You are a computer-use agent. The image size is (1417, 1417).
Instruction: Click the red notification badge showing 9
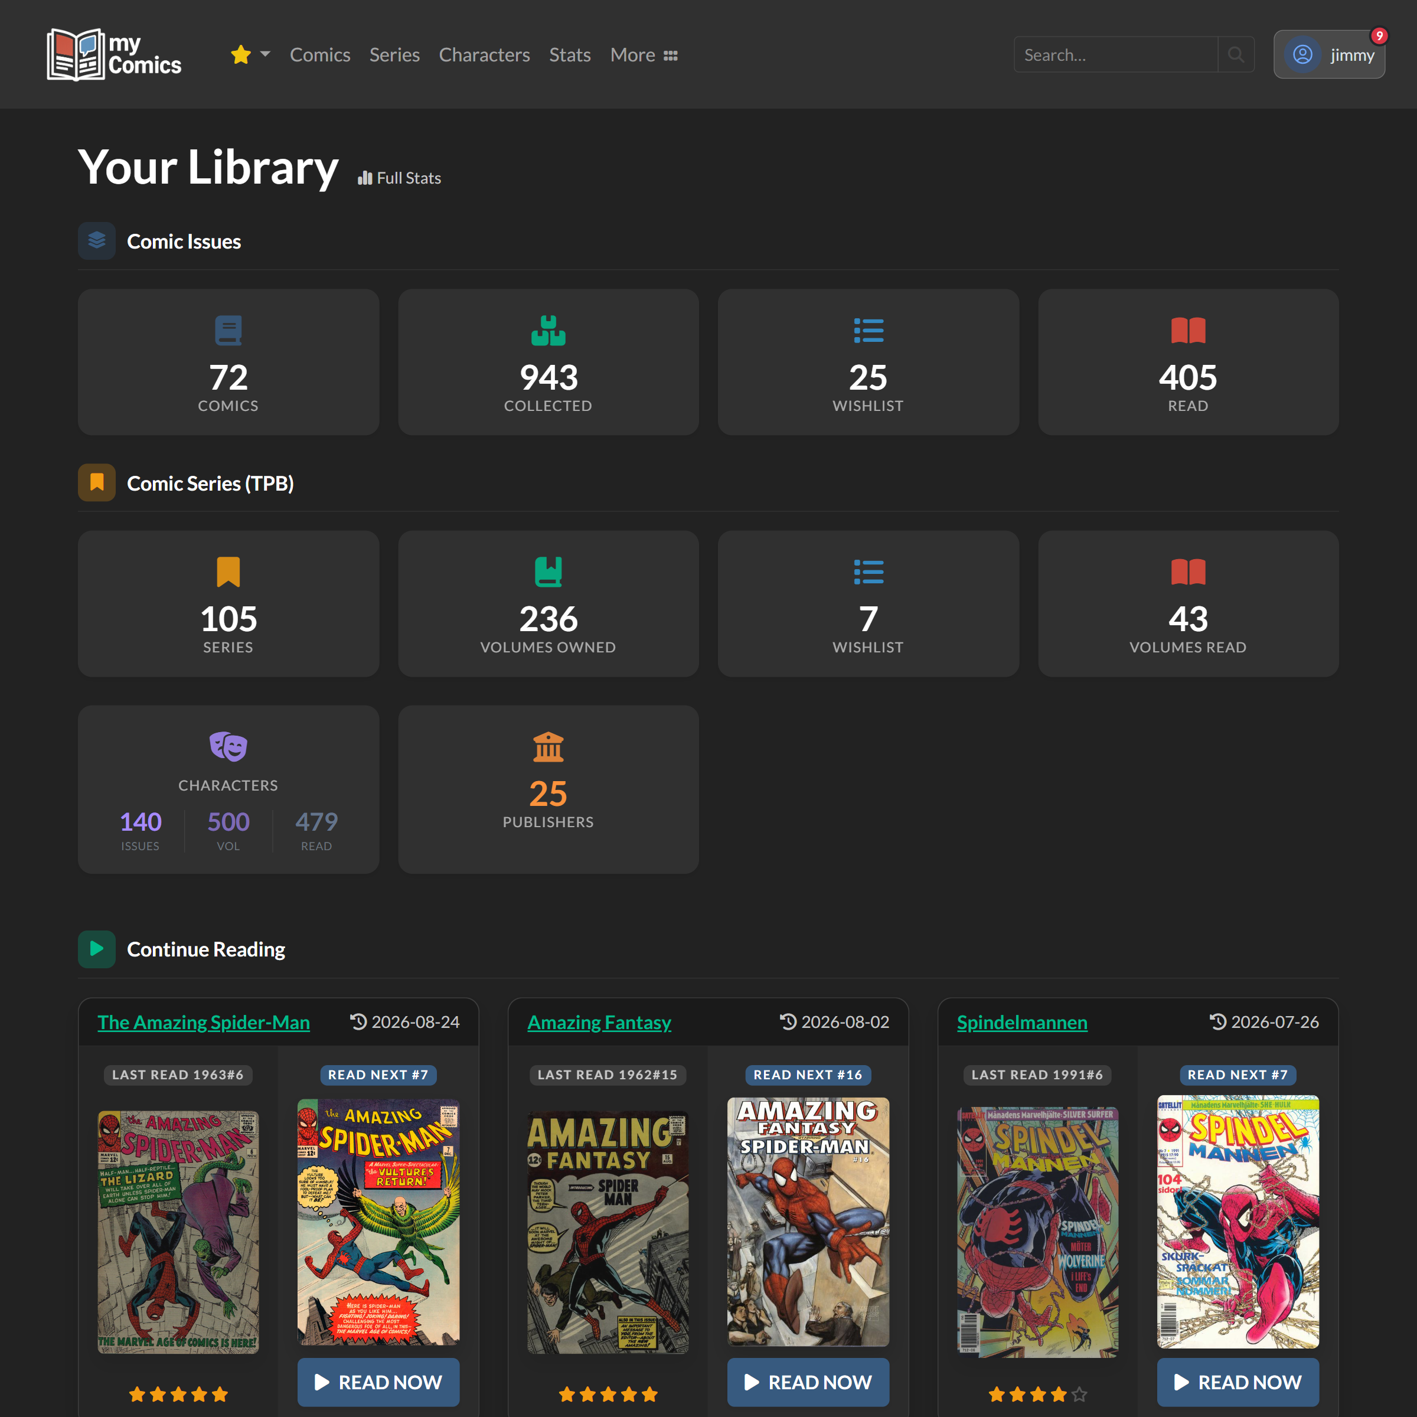1379,36
